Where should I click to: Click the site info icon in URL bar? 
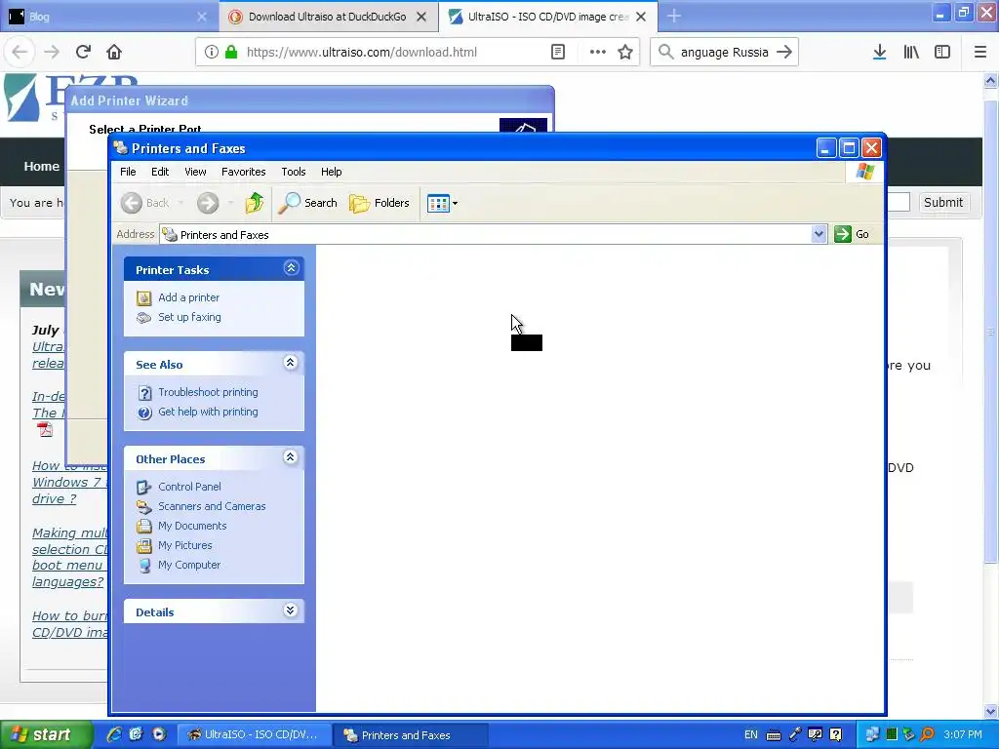click(212, 53)
